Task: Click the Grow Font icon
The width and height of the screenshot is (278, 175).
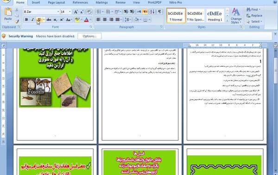Action: (76, 12)
